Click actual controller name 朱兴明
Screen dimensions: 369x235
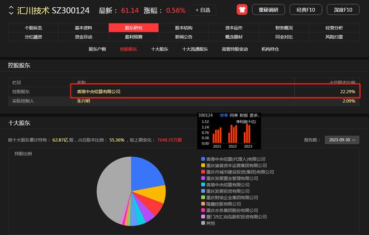click(83, 101)
